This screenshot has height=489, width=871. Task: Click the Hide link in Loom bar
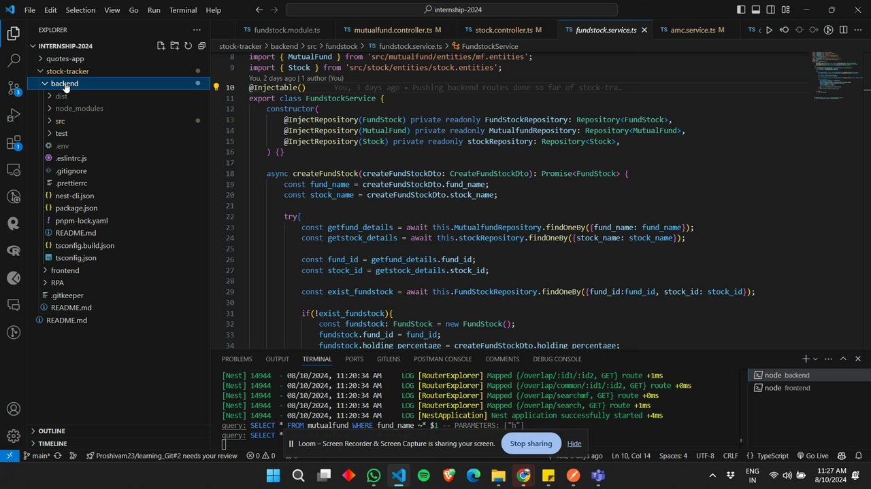(x=574, y=443)
